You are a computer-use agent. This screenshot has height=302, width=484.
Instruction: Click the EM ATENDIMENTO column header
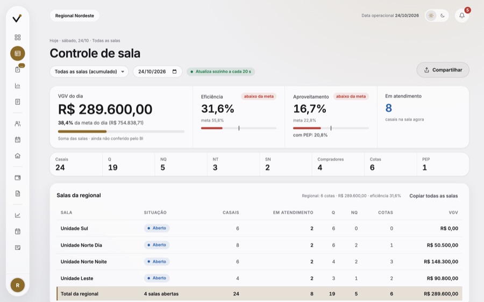click(293, 213)
